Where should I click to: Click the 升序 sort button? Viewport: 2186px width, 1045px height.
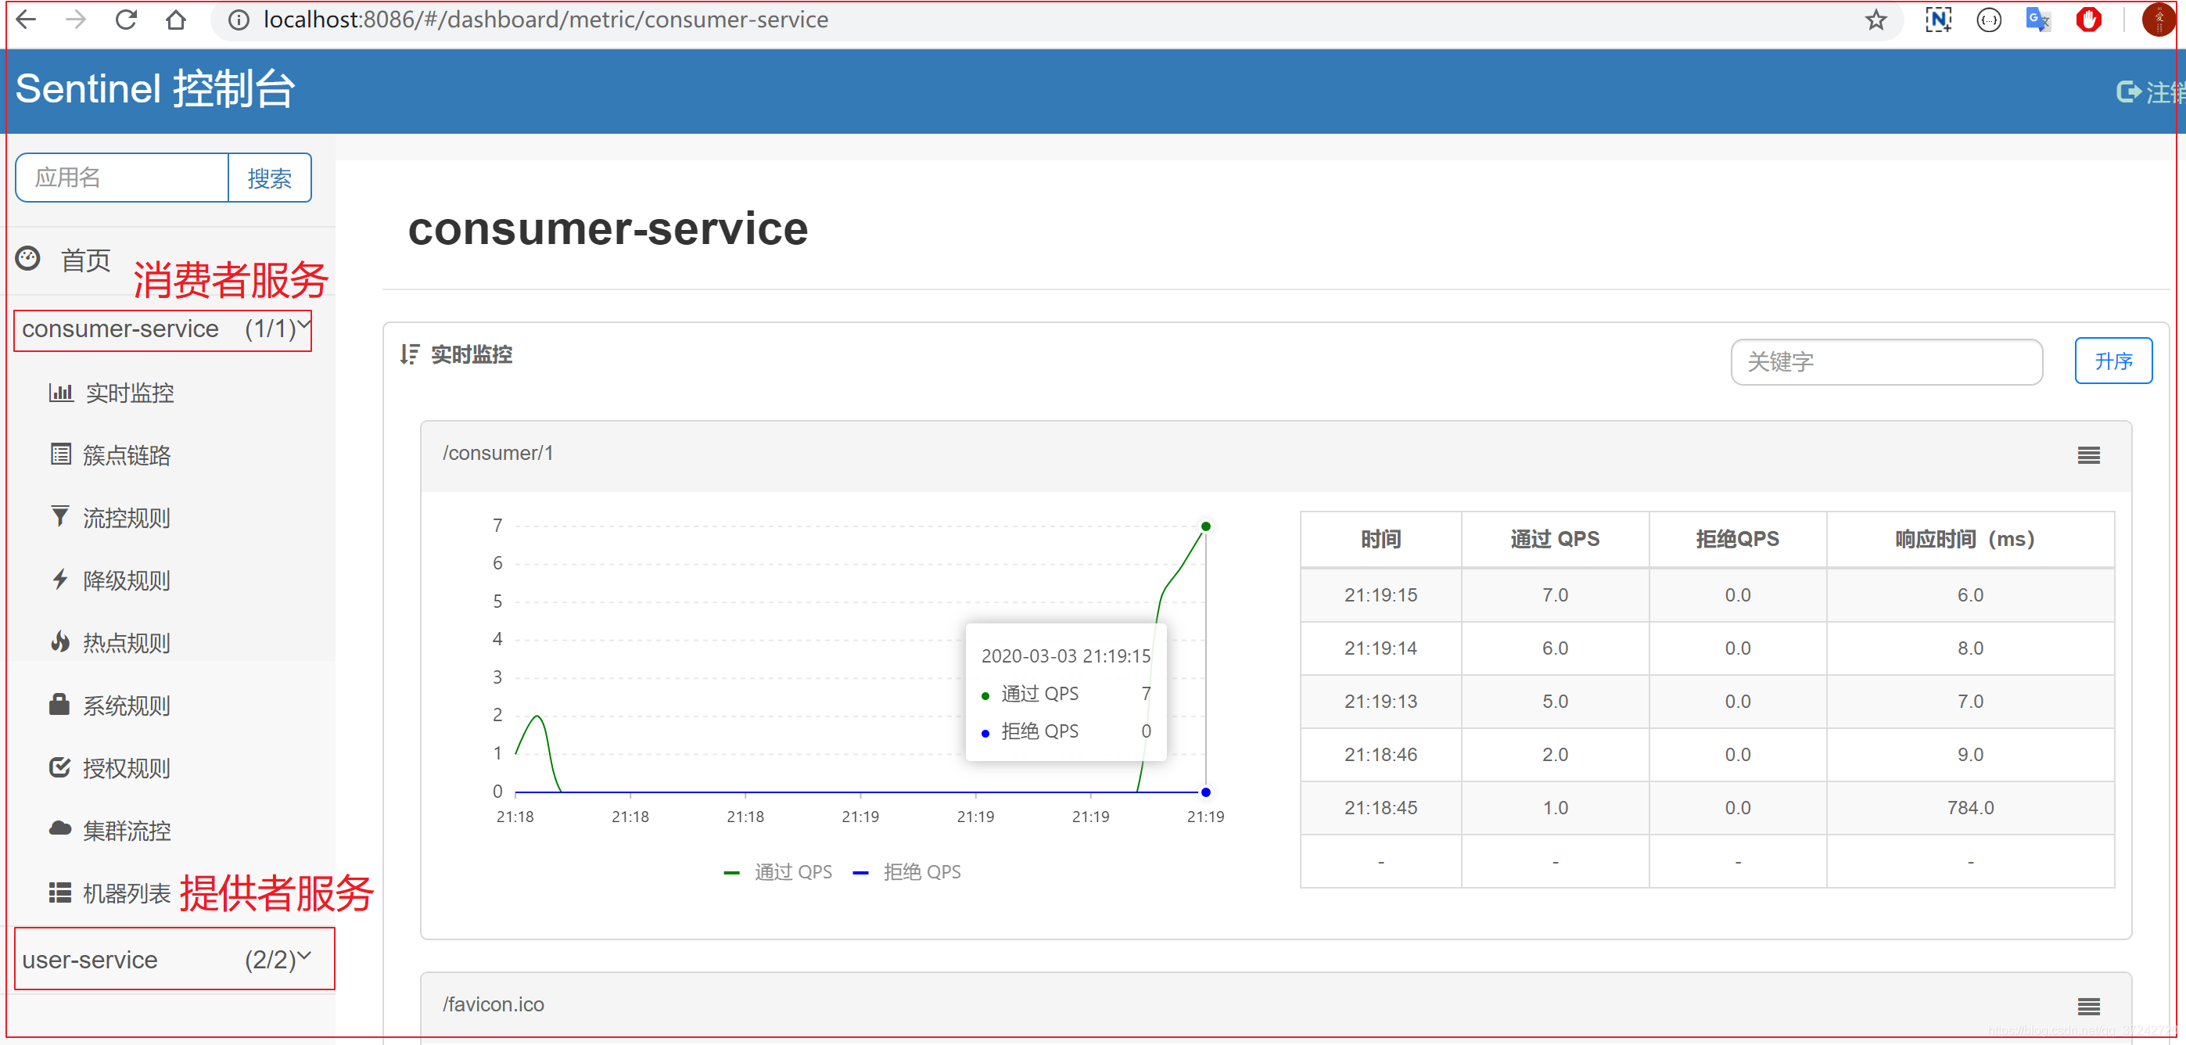pyautogui.click(x=2113, y=361)
